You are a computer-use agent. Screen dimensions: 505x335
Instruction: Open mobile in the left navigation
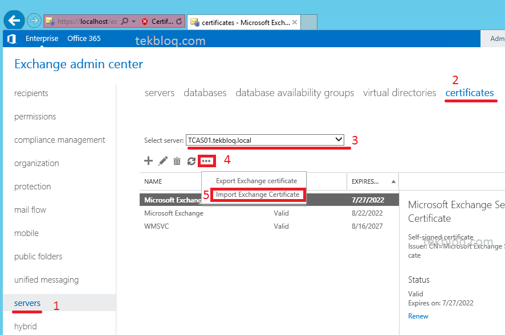[x=26, y=233]
